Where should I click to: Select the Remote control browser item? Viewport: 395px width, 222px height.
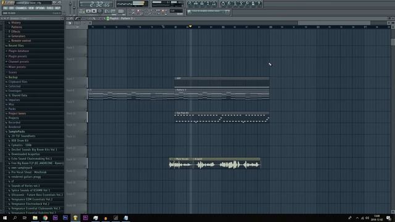pos(20,41)
